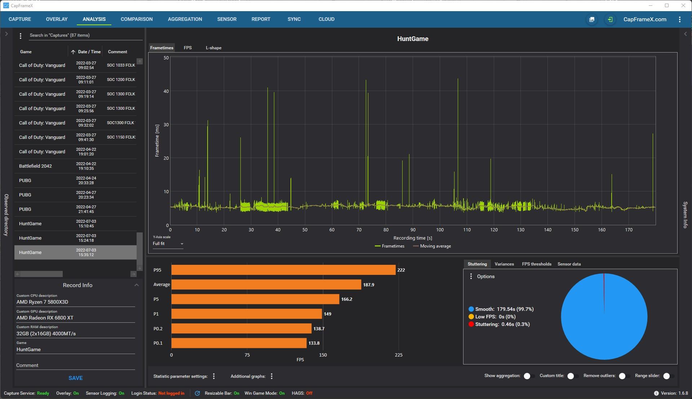Open the SYNC tab
The width and height of the screenshot is (692, 399).
[294, 19]
